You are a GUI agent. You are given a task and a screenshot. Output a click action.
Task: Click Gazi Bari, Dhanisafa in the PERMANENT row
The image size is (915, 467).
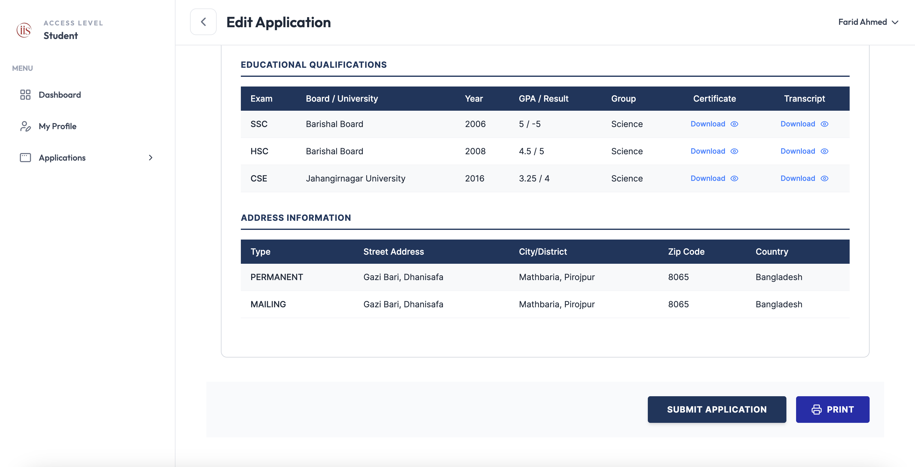click(403, 277)
